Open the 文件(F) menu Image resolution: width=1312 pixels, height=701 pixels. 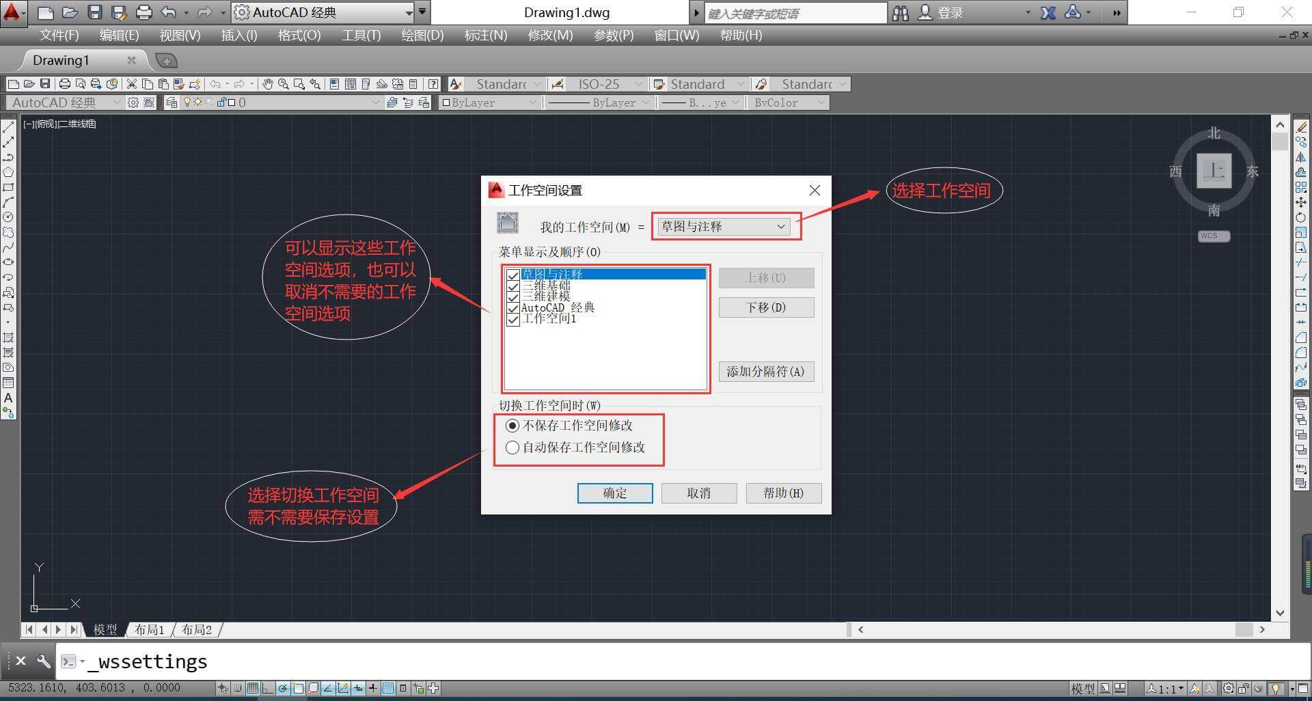[59, 36]
